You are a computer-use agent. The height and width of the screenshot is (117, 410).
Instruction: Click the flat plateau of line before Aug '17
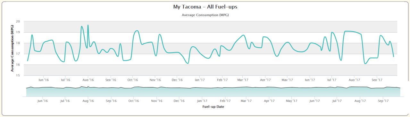351,31
